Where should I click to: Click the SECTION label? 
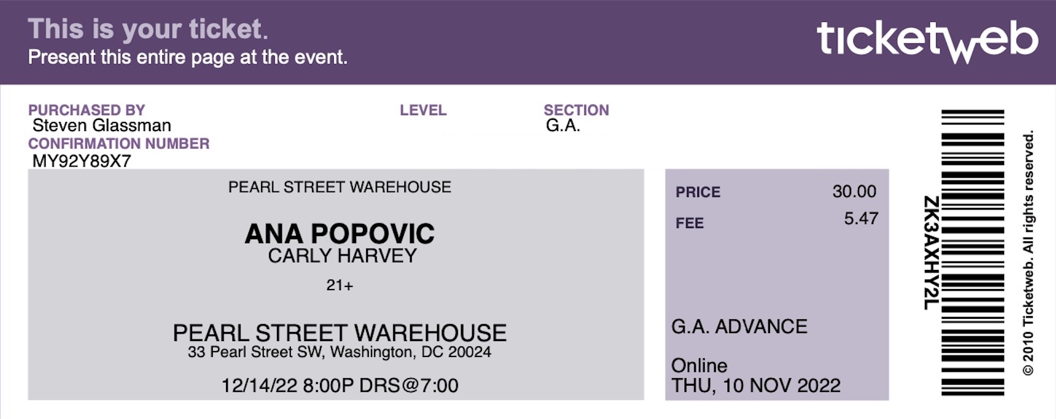tap(576, 110)
